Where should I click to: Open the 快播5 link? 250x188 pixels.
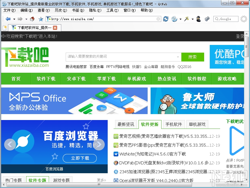click(x=137, y=67)
